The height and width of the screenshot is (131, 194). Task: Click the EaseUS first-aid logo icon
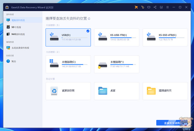pos(7,7)
